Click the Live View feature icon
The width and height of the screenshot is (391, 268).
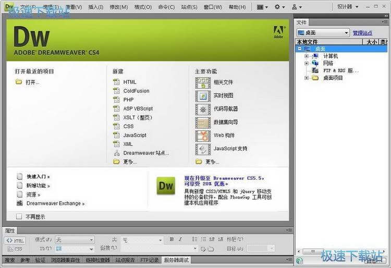[203, 96]
